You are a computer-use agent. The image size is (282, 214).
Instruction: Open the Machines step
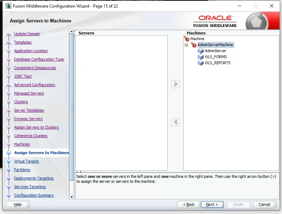coord(22,145)
